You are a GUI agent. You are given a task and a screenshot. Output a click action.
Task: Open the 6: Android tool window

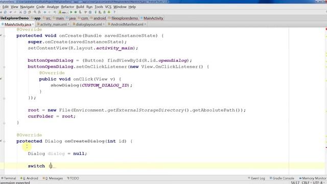click(29, 178)
